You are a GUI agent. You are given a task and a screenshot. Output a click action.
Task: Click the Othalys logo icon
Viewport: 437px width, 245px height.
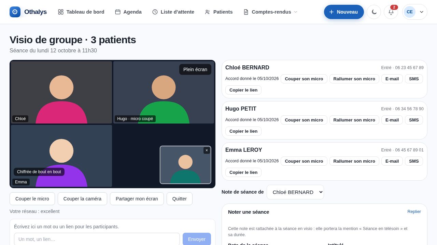(x=15, y=12)
